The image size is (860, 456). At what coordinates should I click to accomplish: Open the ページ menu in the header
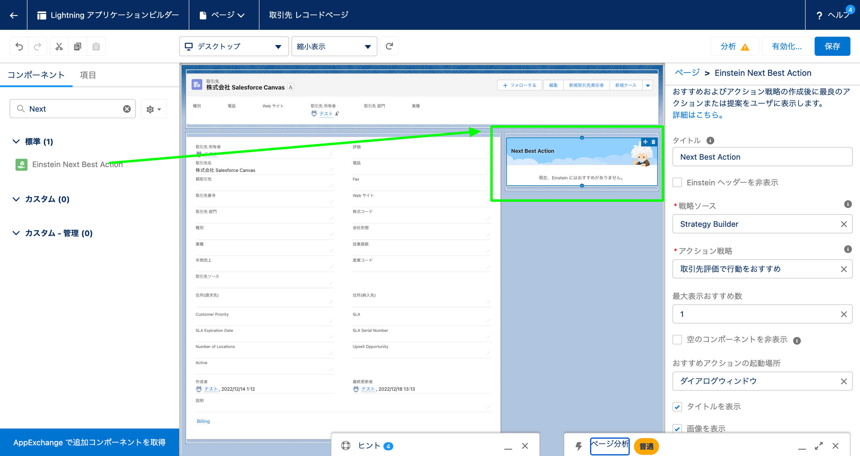[223, 15]
